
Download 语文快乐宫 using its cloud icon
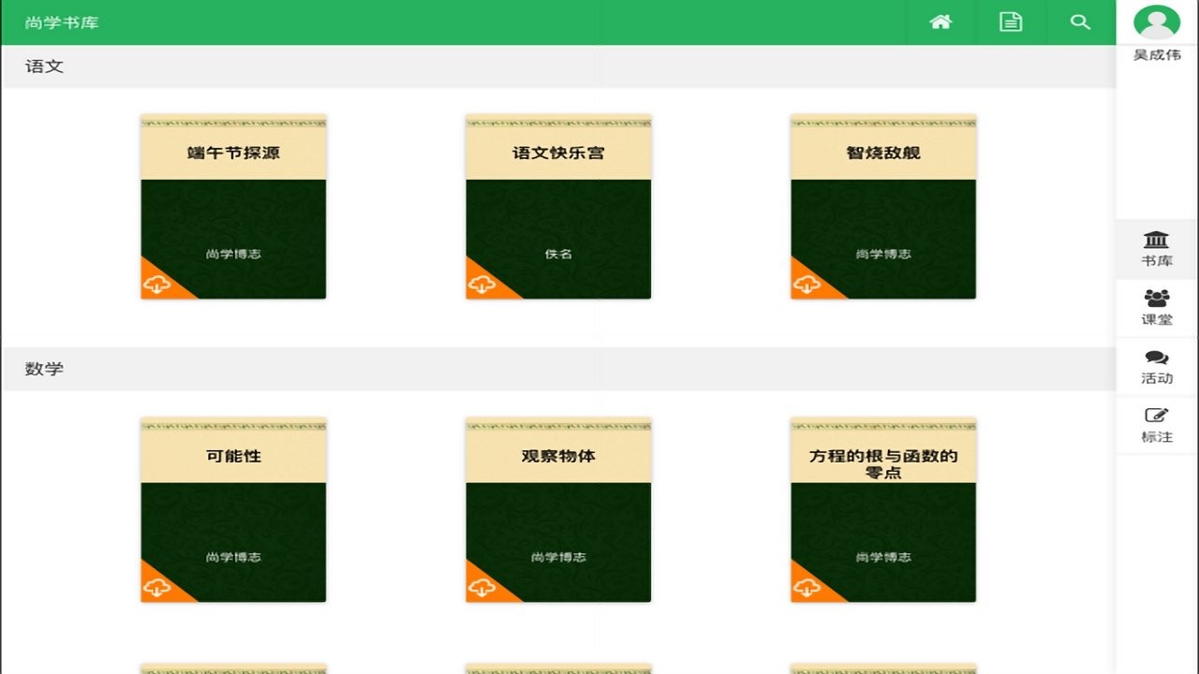click(482, 284)
